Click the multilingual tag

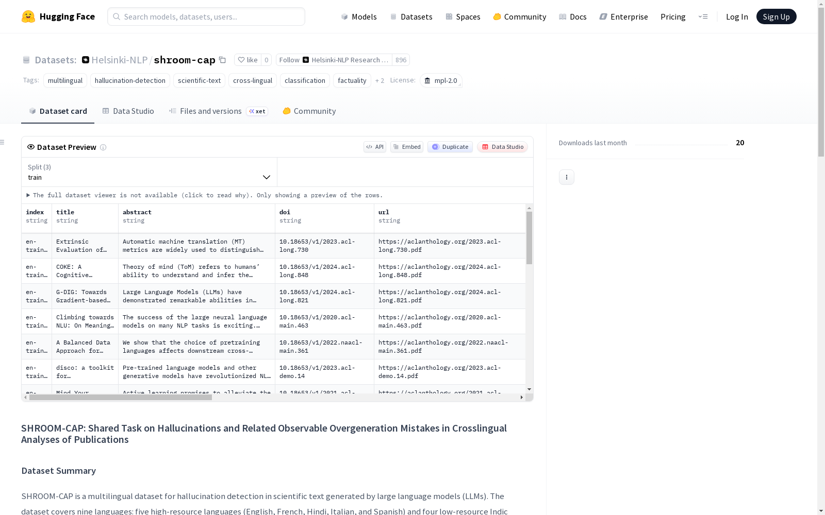[65, 80]
